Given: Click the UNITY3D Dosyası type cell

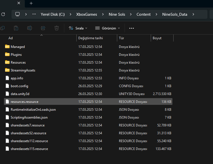Looking at the screenshot, I should pyautogui.click(x=132, y=94).
